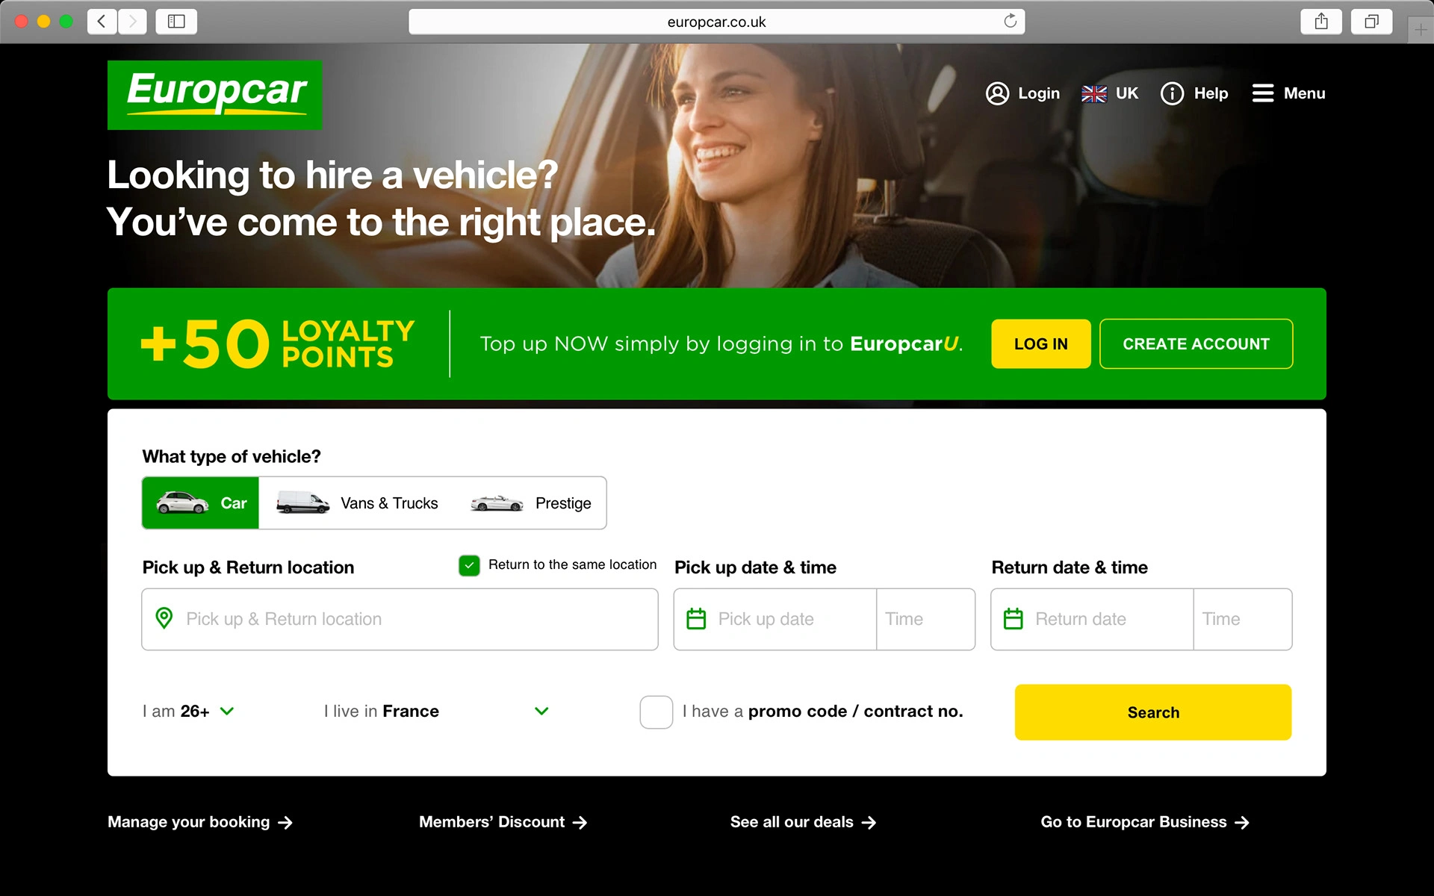
Task: Select the UK flag country icon
Action: tap(1094, 94)
